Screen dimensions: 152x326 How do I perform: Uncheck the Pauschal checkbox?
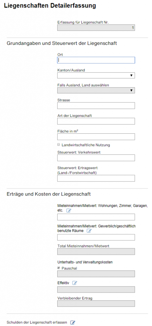pyautogui.click(x=59, y=268)
